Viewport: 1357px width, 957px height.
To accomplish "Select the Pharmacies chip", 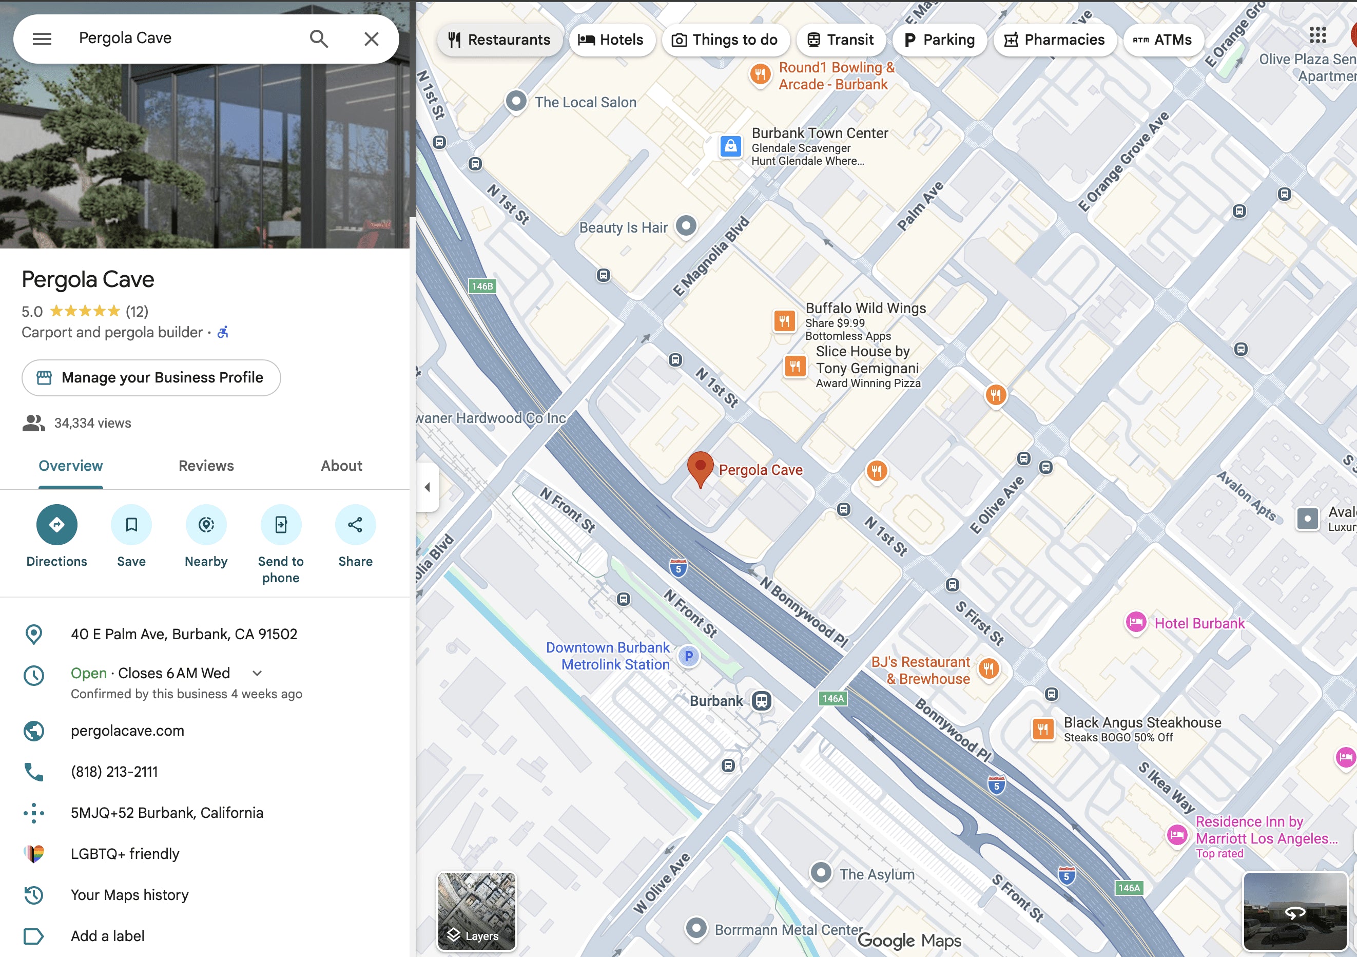I will [x=1054, y=40].
